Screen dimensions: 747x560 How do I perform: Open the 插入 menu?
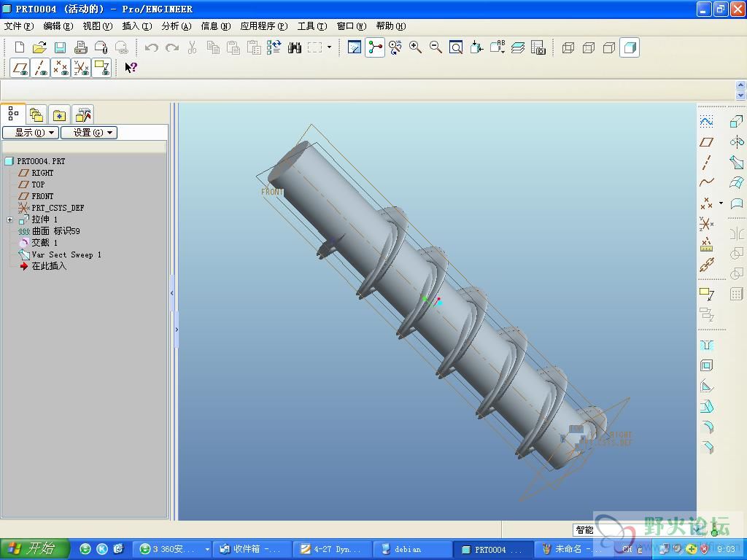point(137,26)
